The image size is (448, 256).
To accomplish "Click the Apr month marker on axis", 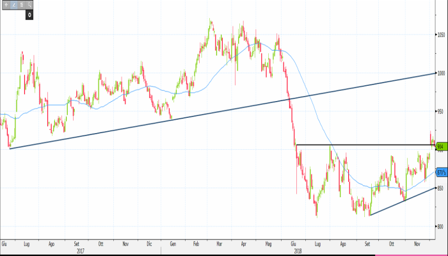I will tap(244, 244).
